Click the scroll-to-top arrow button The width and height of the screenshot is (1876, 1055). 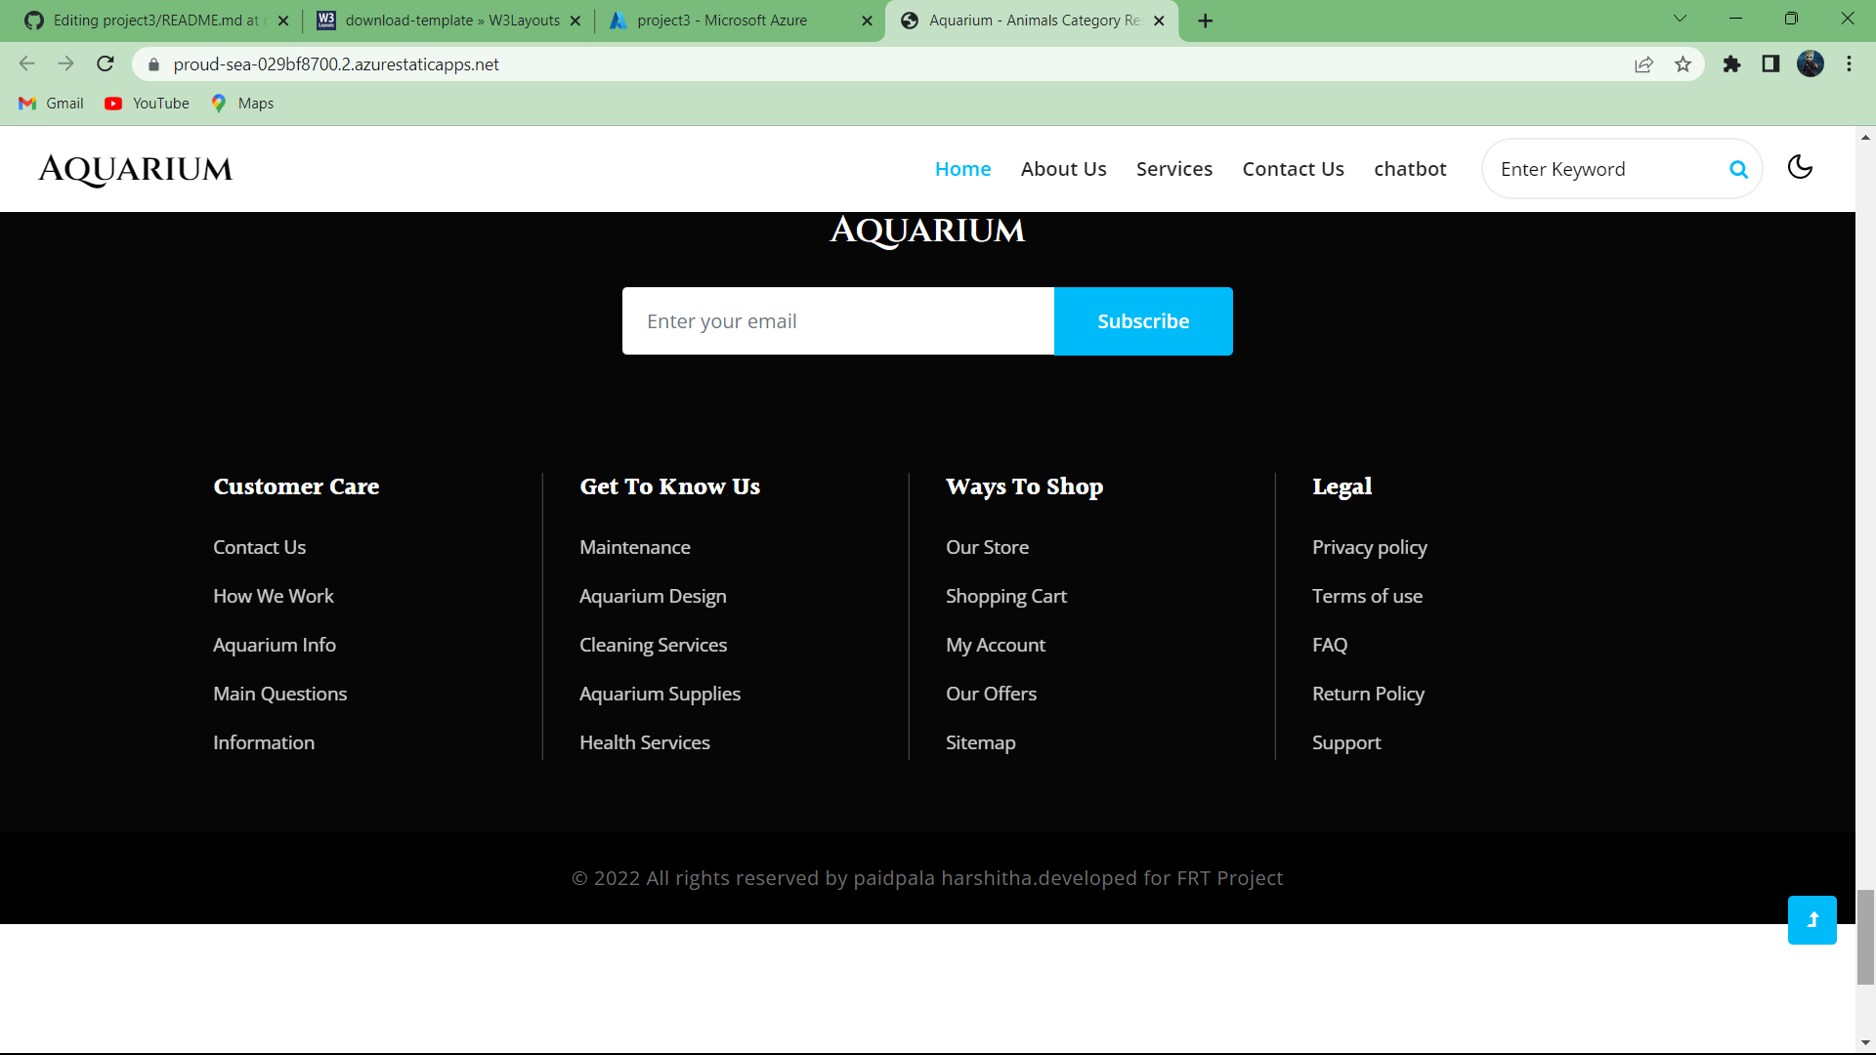tap(1812, 919)
